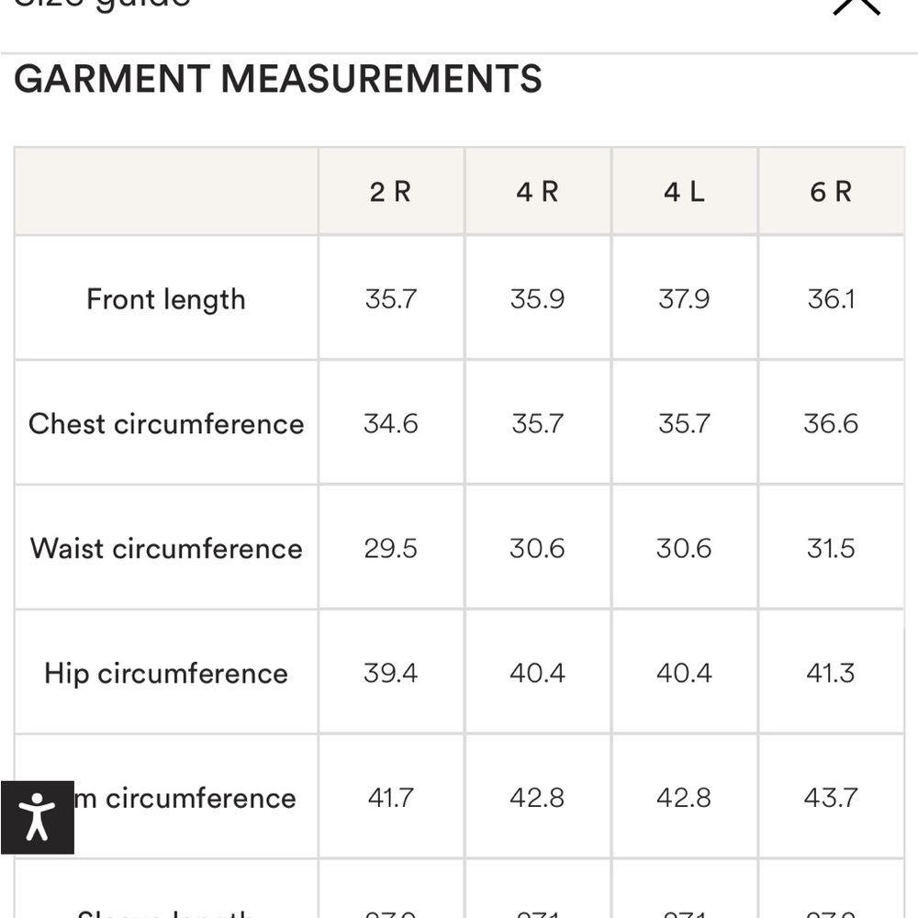Click the Garment Measurements heading

tap(278, 80)
